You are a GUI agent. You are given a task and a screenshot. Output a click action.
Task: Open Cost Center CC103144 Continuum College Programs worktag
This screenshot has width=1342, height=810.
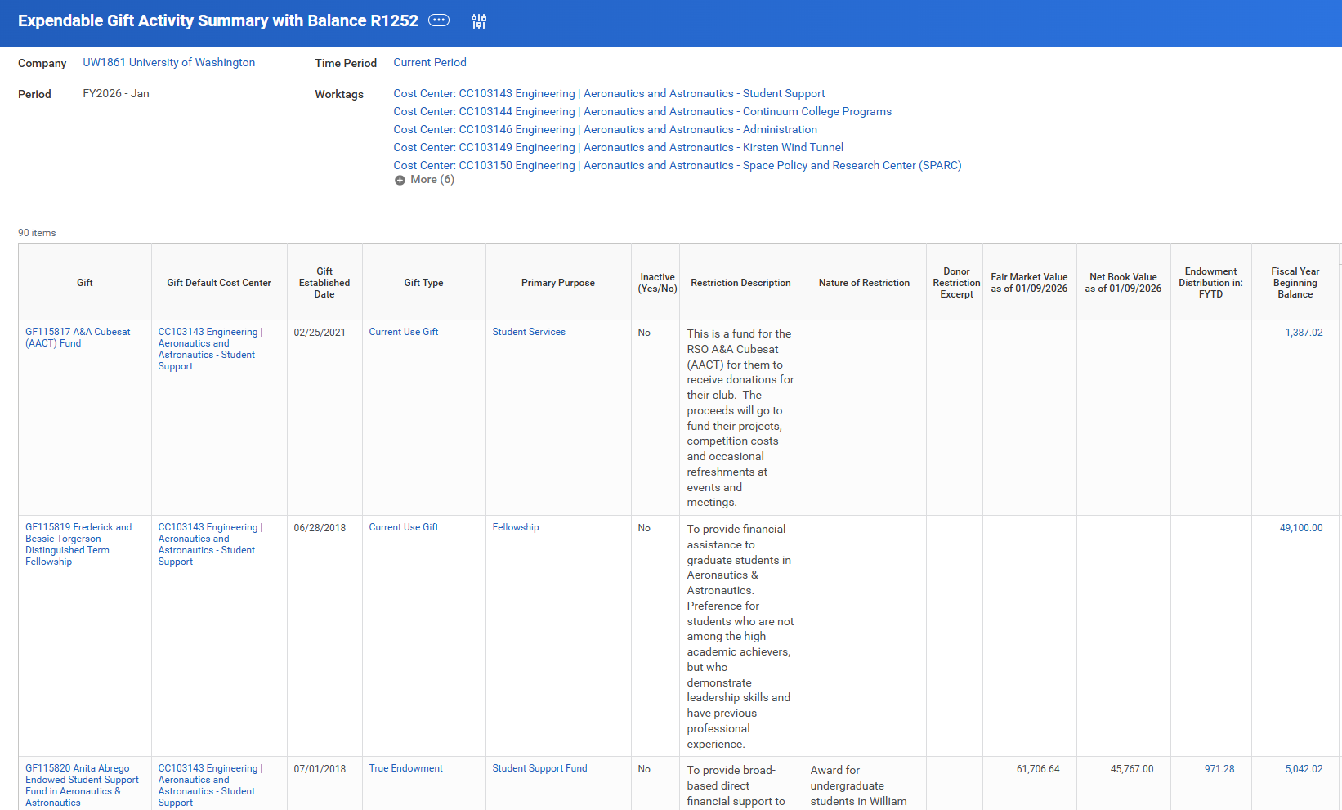642,112
